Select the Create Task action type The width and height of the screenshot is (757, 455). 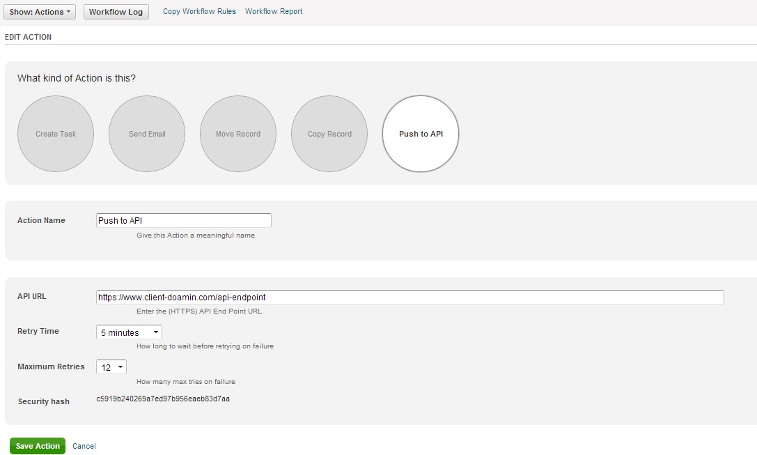click(56, 134)
